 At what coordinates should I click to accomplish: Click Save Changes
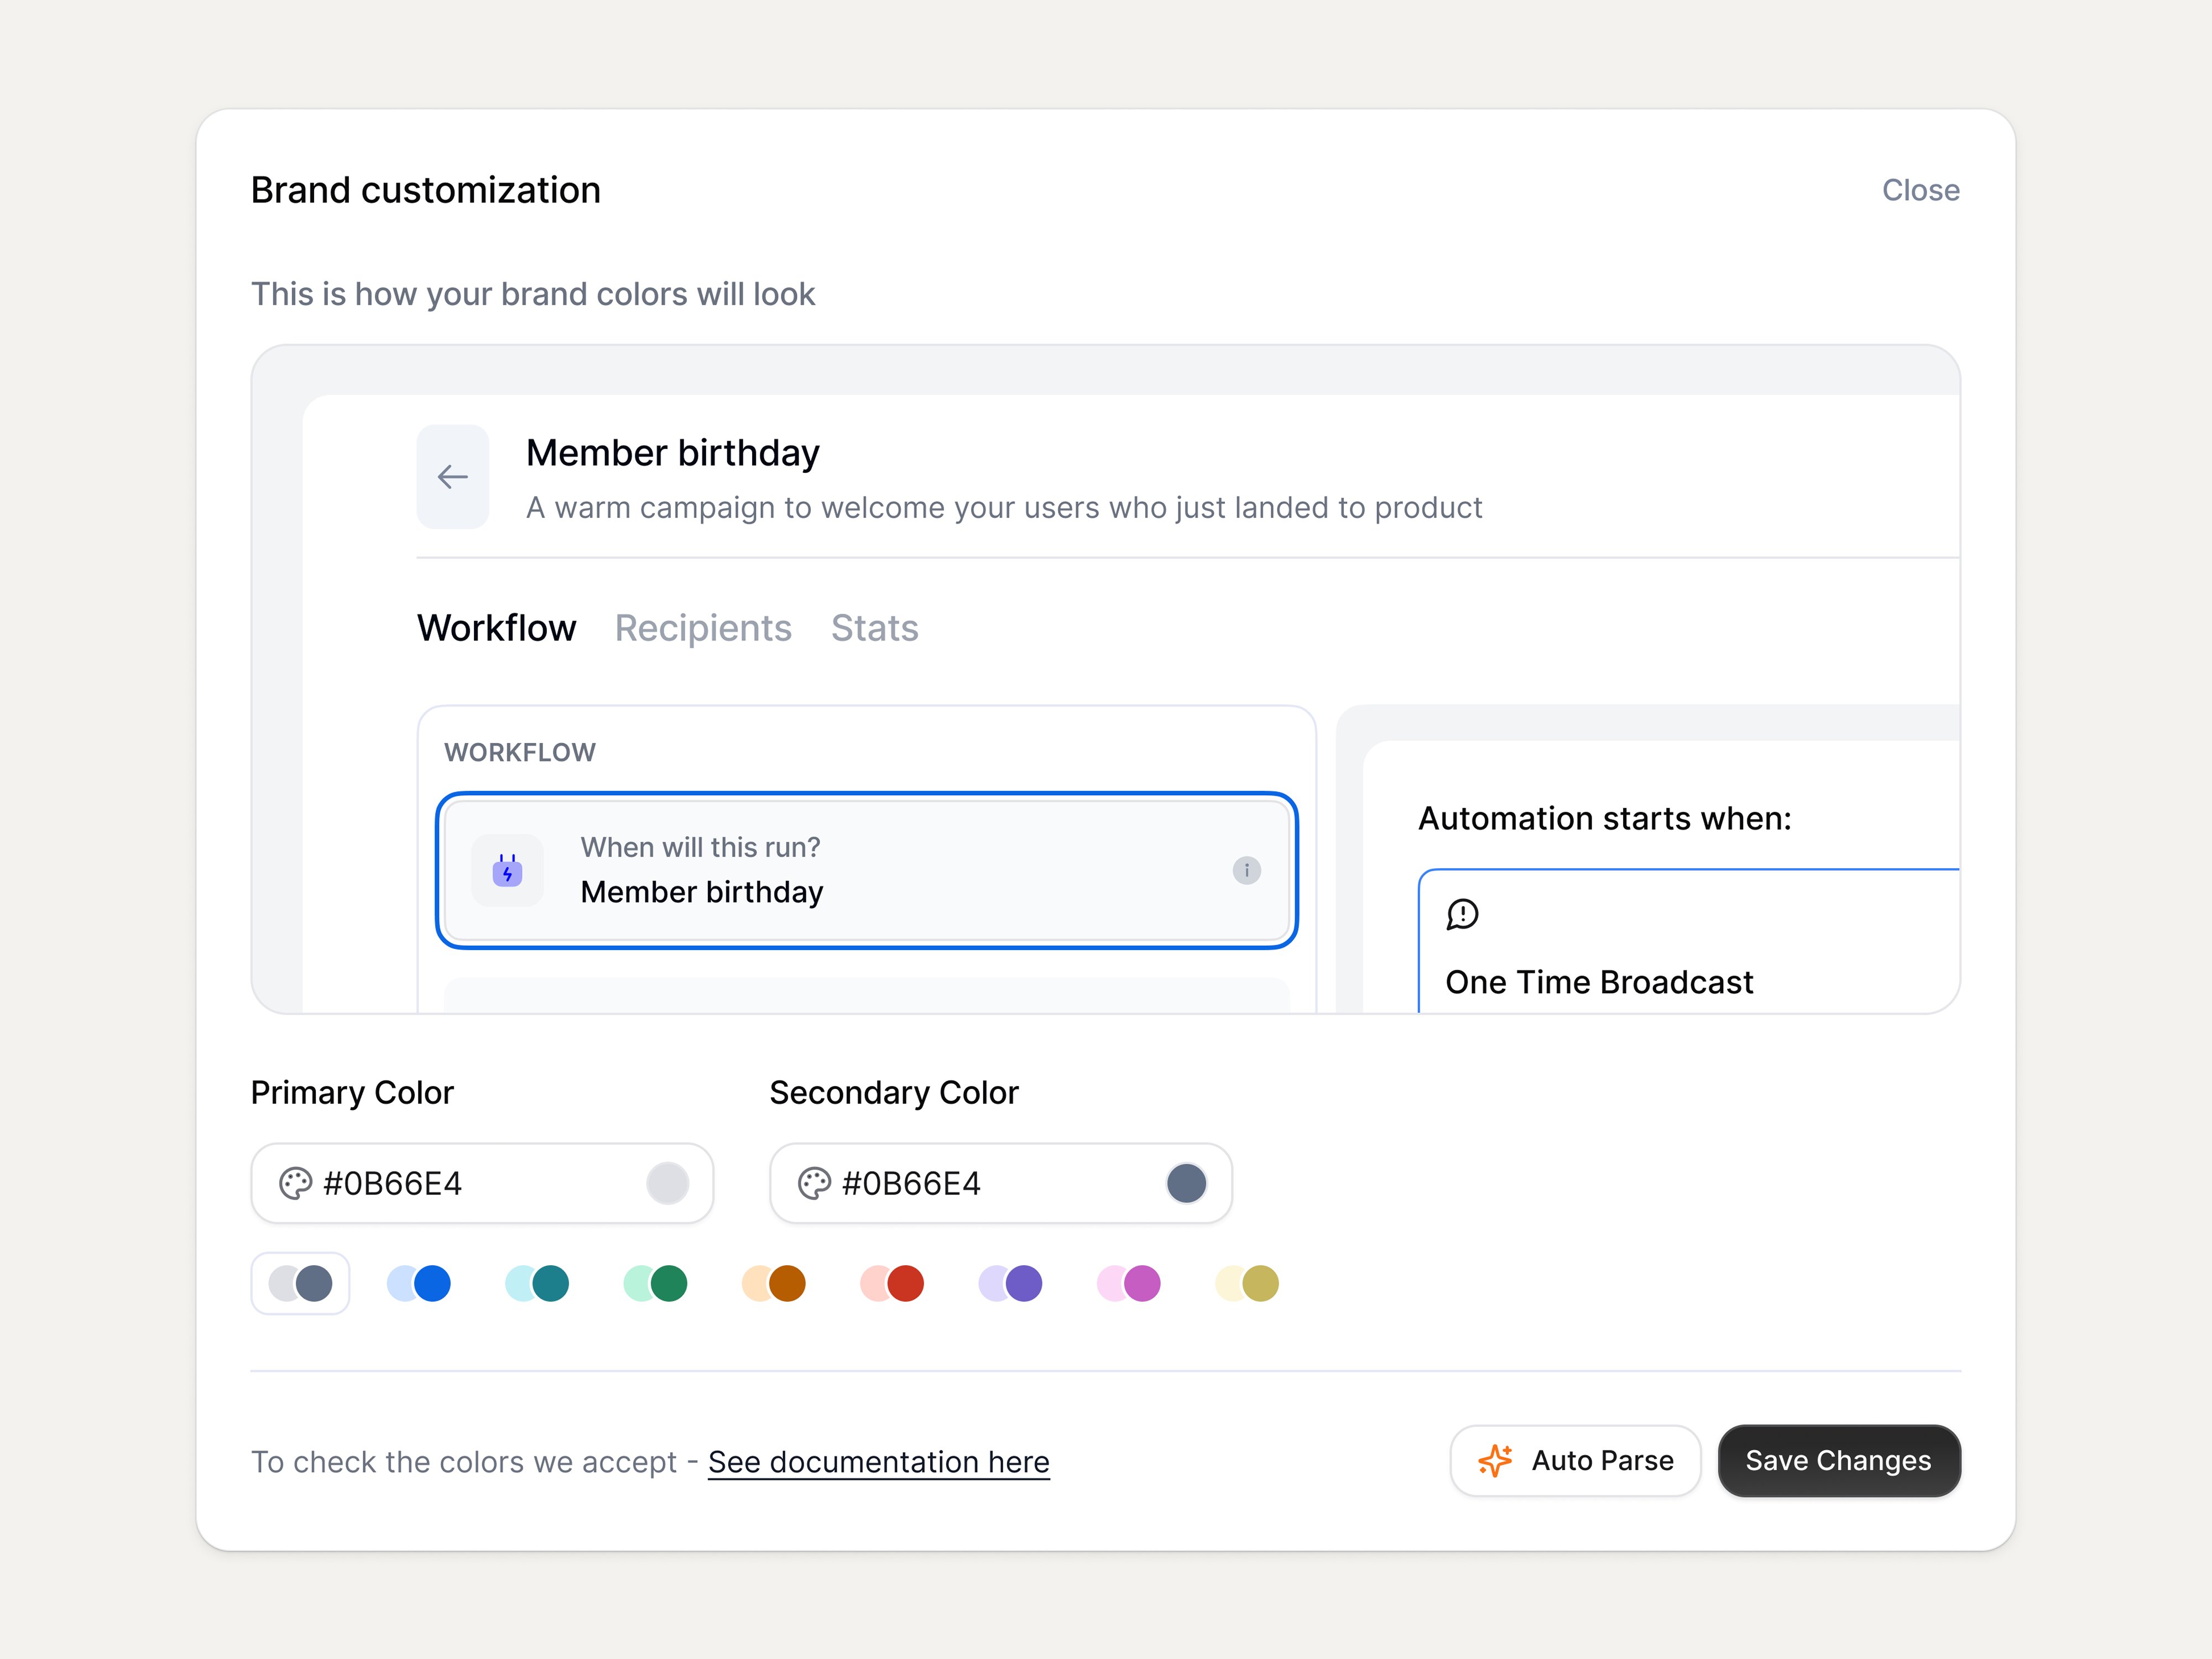pyautogui.click(x=1838, y=1460)
